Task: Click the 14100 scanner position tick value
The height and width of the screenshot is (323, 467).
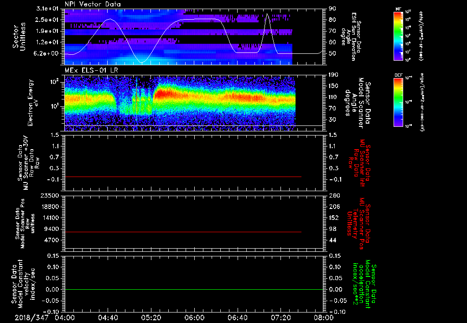Action: coord(49,218)
